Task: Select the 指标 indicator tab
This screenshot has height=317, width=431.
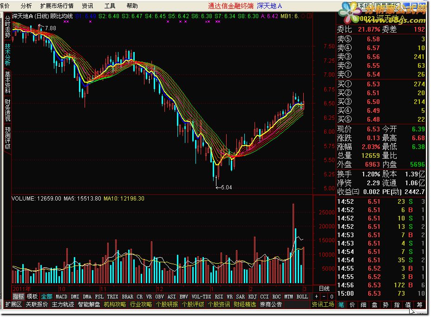Action: coord(19,297)
